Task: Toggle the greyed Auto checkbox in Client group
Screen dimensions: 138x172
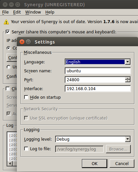Action: pos(9,114)
